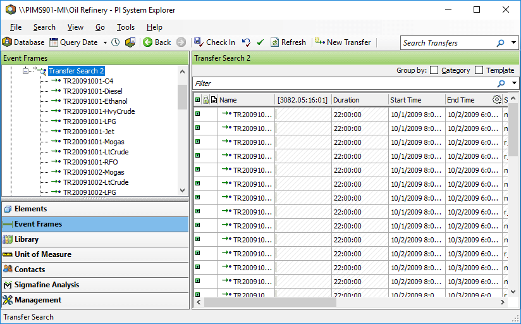Collapse the Transfer Search 2 tree node

pos(25,71)
